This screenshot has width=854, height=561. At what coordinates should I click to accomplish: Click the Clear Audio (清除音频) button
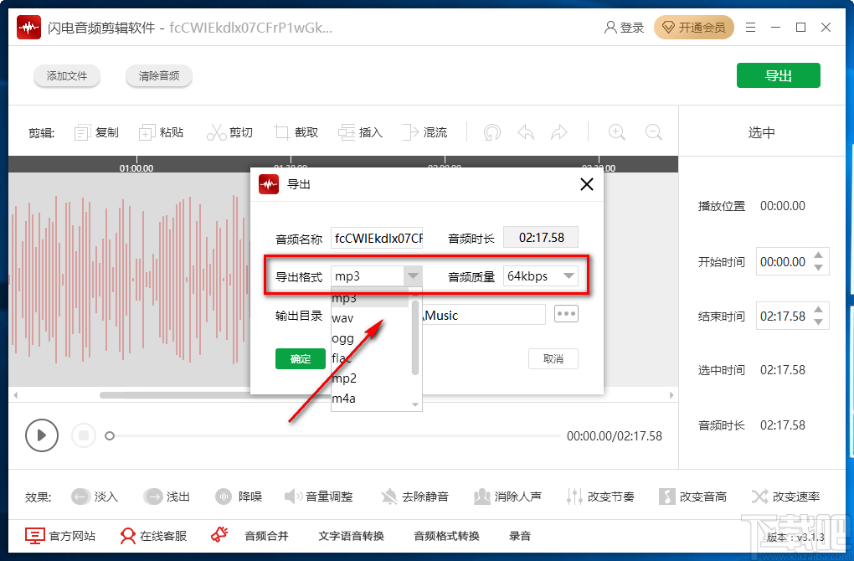(159, 75)
